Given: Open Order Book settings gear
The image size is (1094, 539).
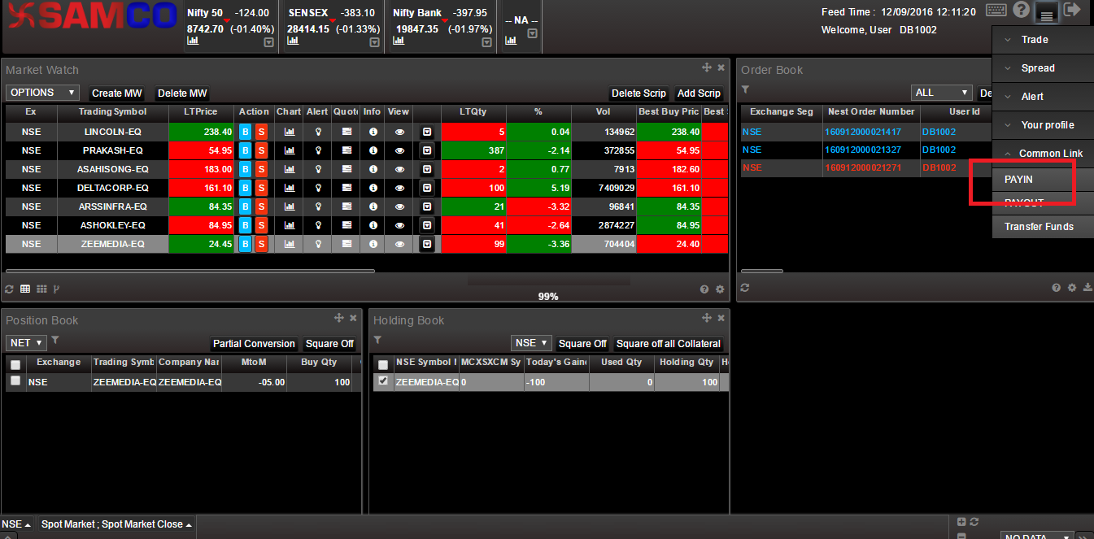Looking at the screenshot, I should pyautogui.click(x=1072, y=288).
